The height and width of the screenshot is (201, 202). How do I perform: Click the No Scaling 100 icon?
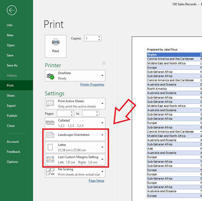pyautogui.click(x=50, y=172)
